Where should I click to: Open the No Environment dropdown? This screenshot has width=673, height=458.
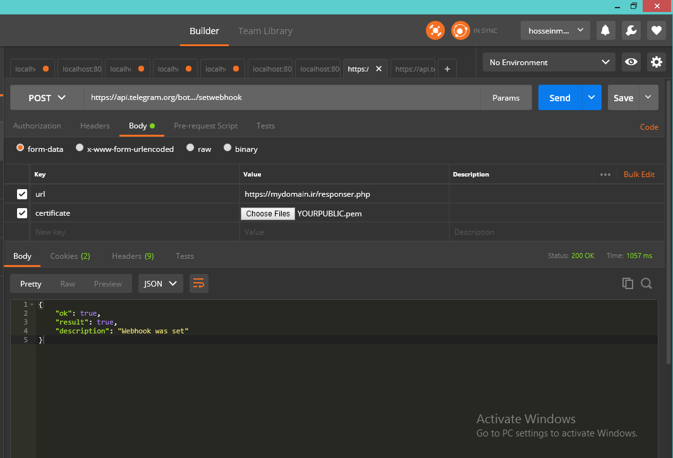tap(549, 62)
